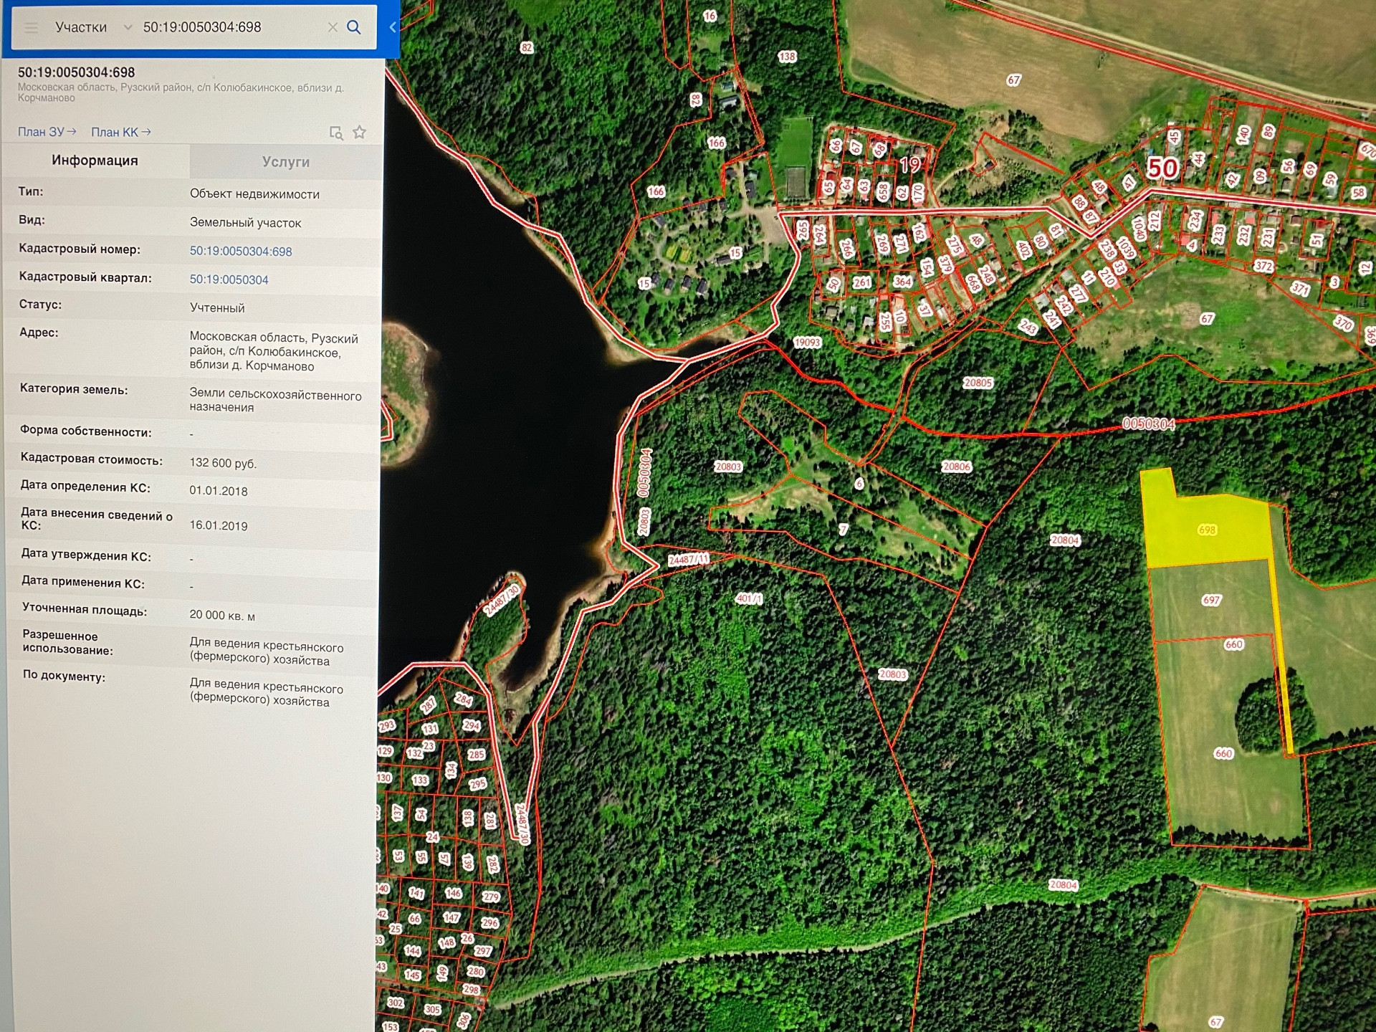1376x1032 pixels.
Task: Add parcel to favorites with star icon
Action: point(360,132)
